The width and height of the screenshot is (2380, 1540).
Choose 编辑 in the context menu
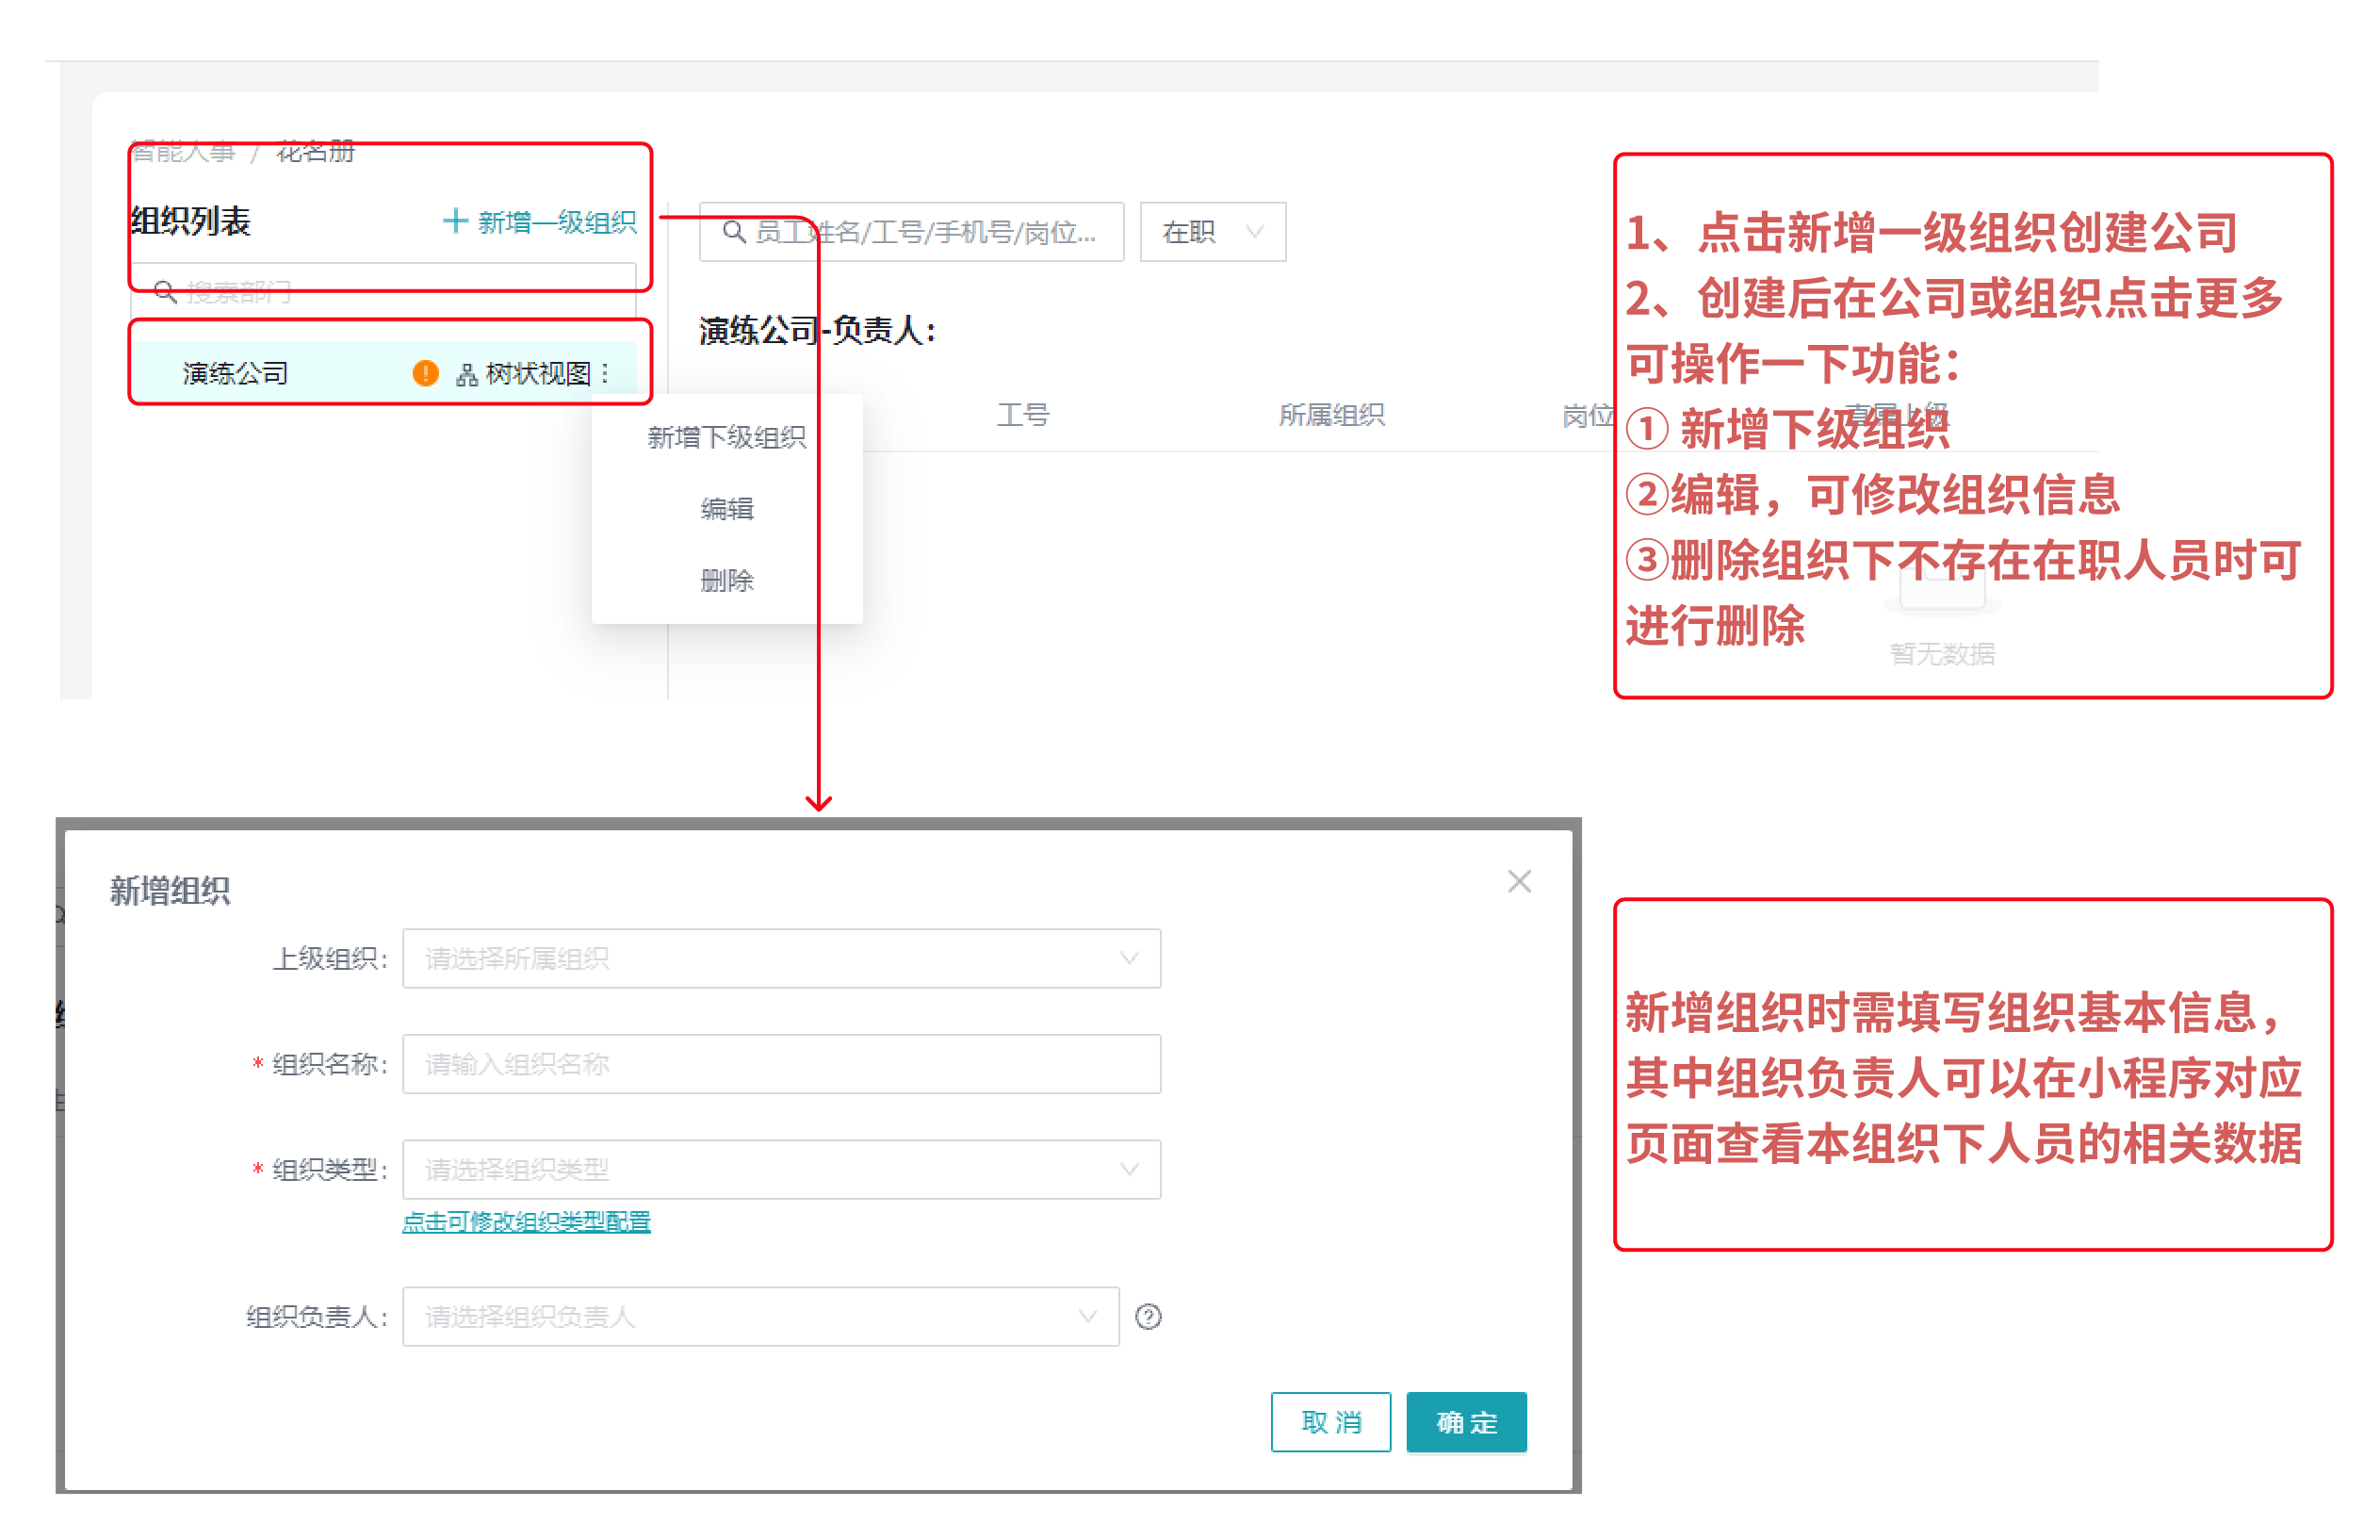(725, 509)
